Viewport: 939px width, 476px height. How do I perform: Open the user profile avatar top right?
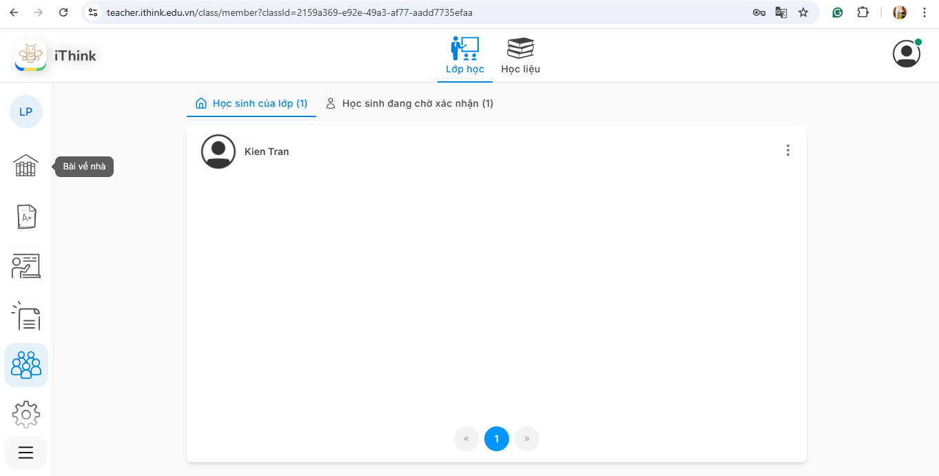[x=907, y=54]
